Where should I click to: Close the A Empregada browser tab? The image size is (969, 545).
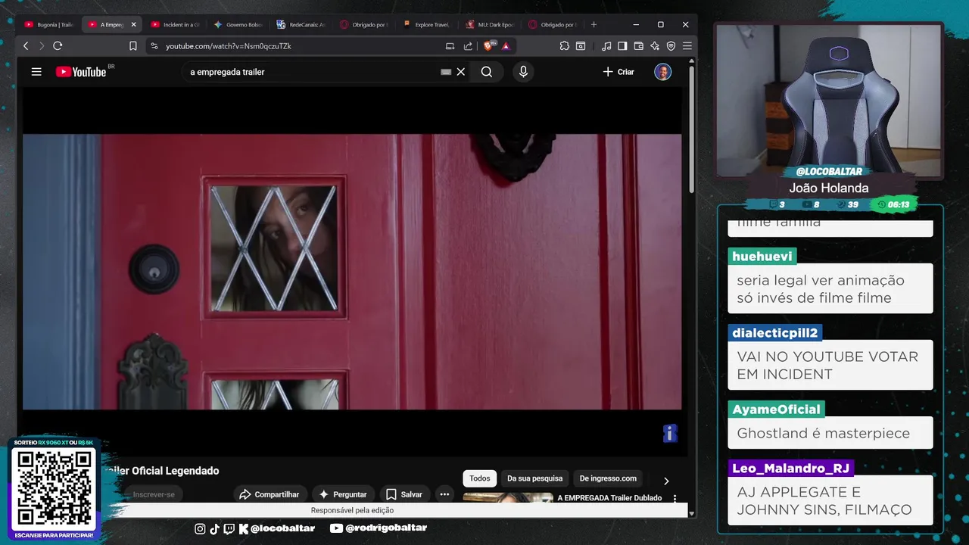(133, 24)
